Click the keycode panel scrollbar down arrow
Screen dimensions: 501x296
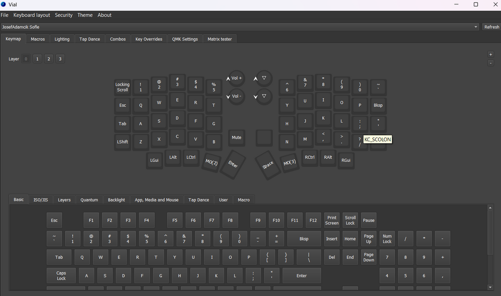(x=491, y=287)
